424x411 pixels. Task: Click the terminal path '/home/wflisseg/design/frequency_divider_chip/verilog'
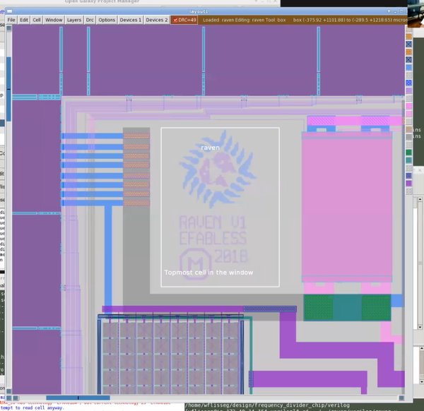(x=267, y=405)
